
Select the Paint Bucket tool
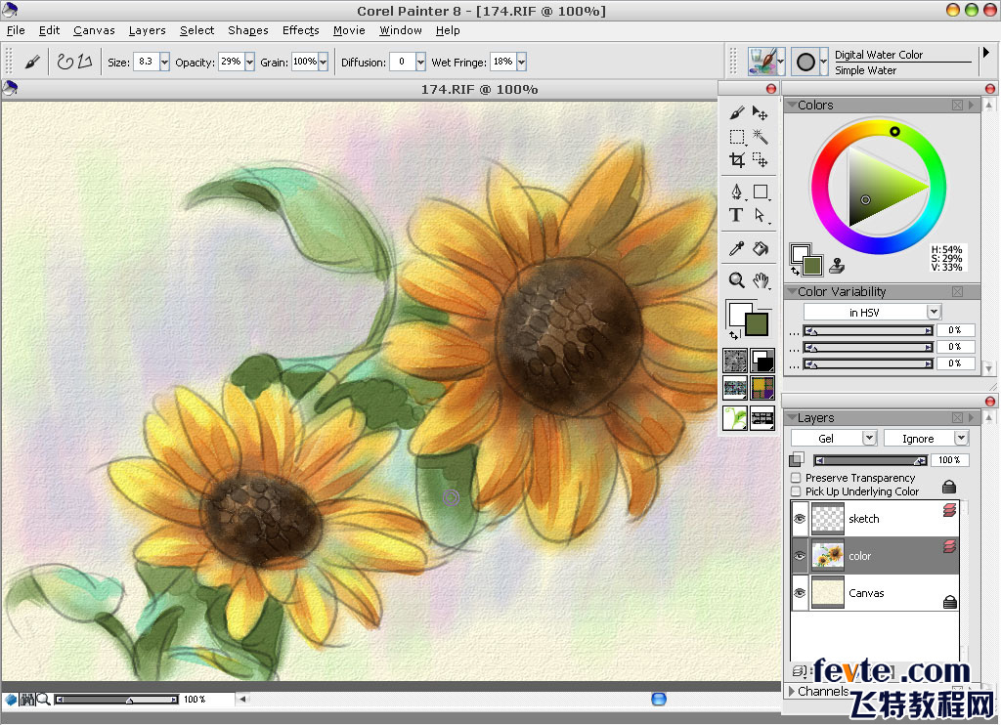click(x=761, y=250)
